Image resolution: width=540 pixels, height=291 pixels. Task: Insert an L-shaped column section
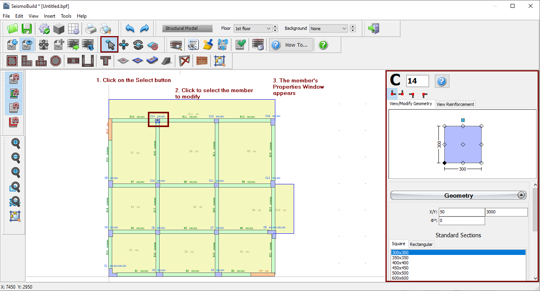tap(27, 61)
